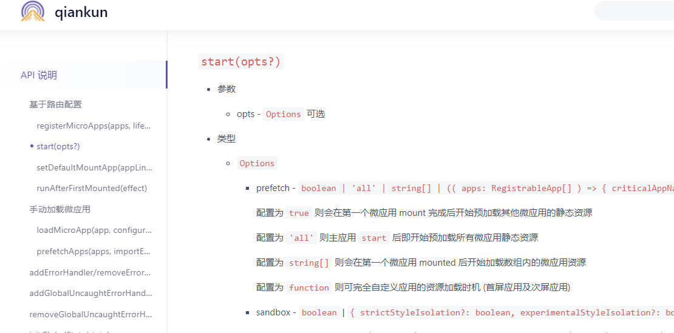
Task: Open addGlobalUncaughtErrorHand... entry
Action: [x=90, y=293]
